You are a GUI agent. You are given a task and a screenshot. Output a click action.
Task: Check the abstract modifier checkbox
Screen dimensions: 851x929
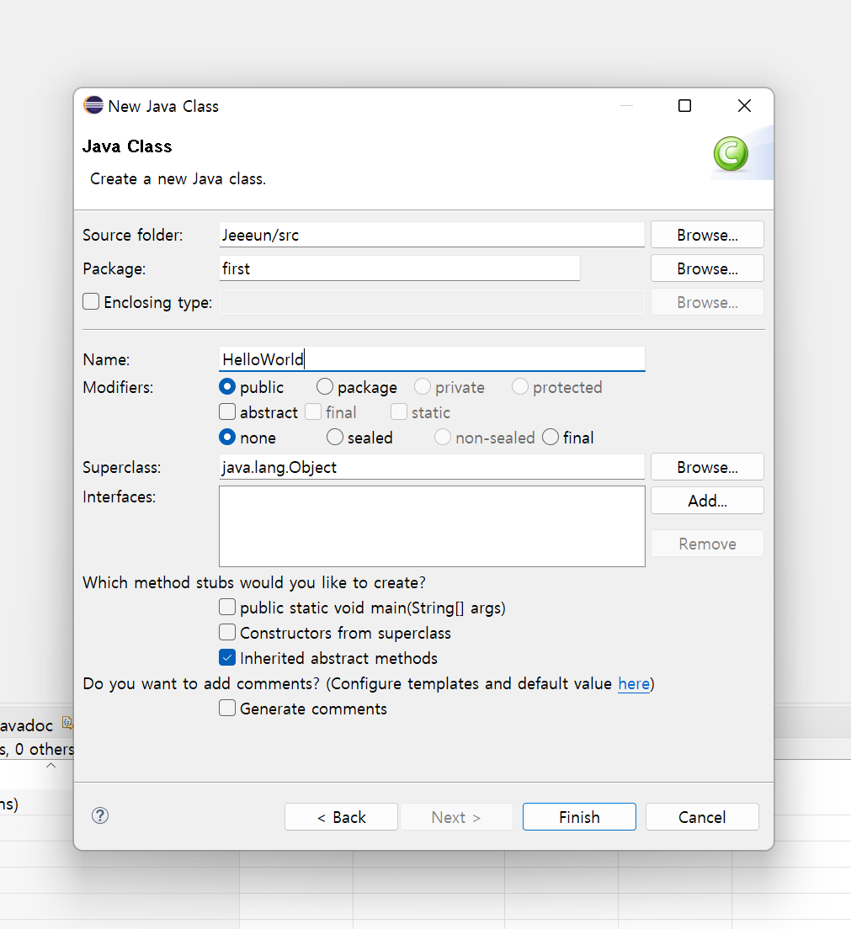coord(227,411)
